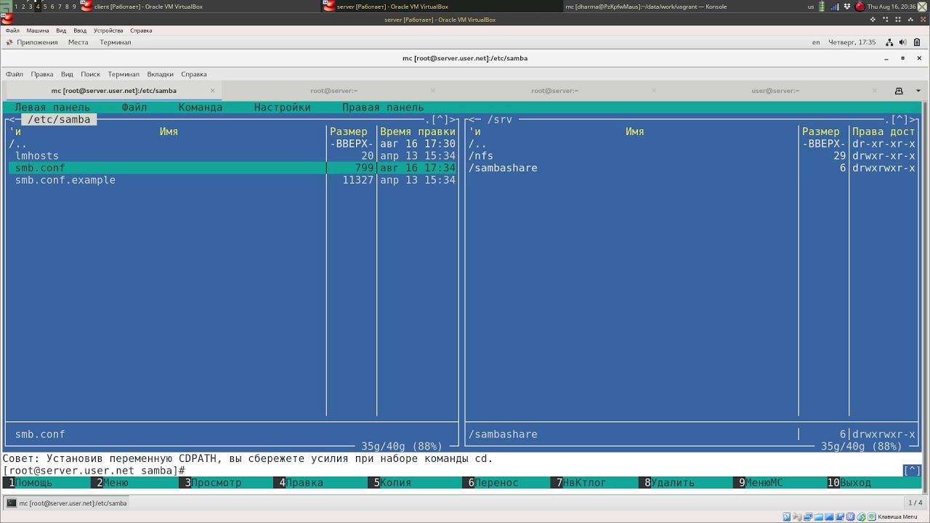Open the terminal Правка menu
This screenshot has width=930, height=523.
click(x=42, y=74)
